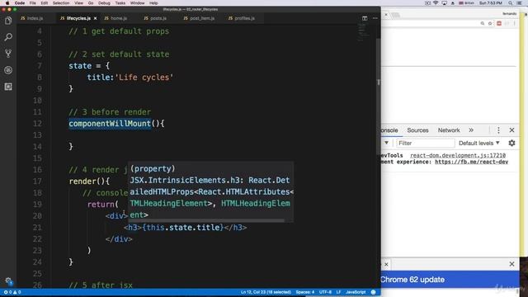This screenshot has height=297, width=528.
Task: Open the DevTools customize menu (three dots)
Action: click(x=498, y=130)
